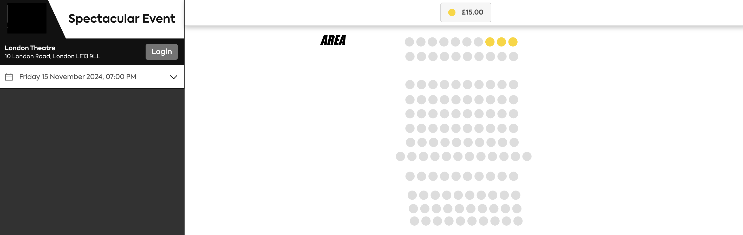743x235 pixels.
Task: Click the first grey seat in top row
Action: [x=409, y=42]
